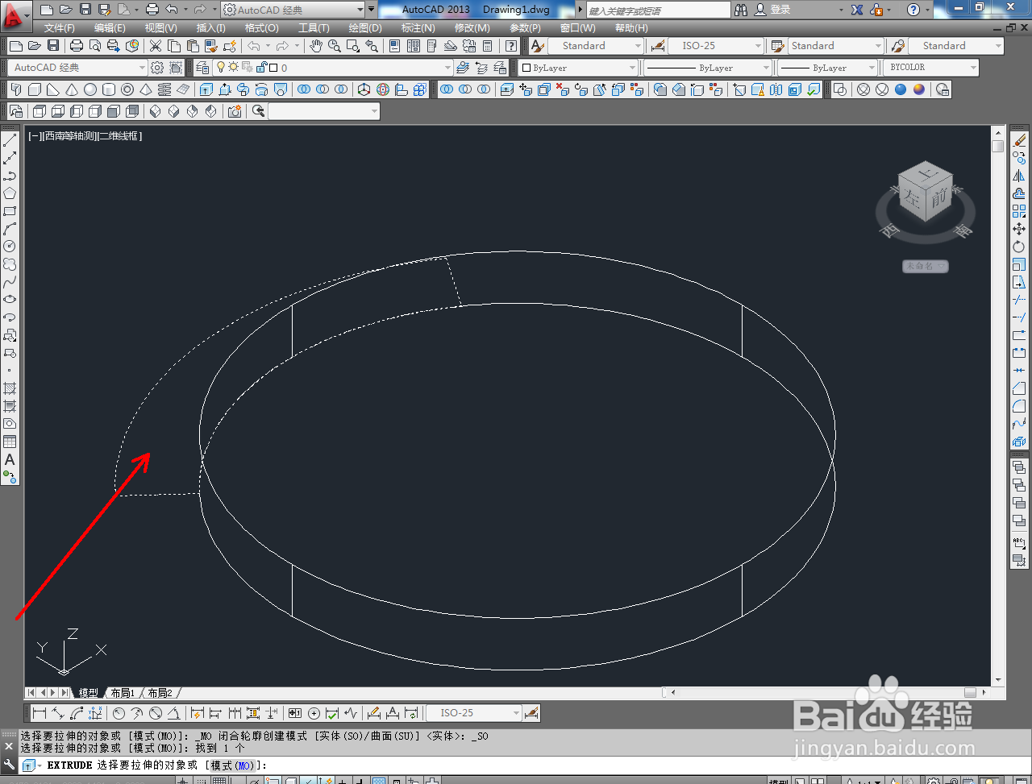Image resolution: width=1032 pixels, height=784 pixels.
Task: Select the Mirror modify tool
Action: 1019,176
